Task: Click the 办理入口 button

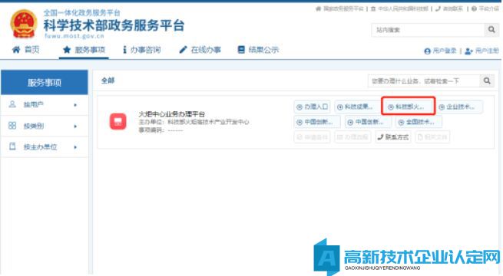Action: coord(313,107)
